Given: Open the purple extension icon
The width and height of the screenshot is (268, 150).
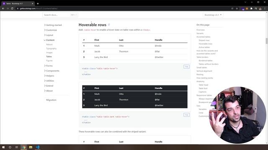Looking at the screenshot, I should coord(243,8).
